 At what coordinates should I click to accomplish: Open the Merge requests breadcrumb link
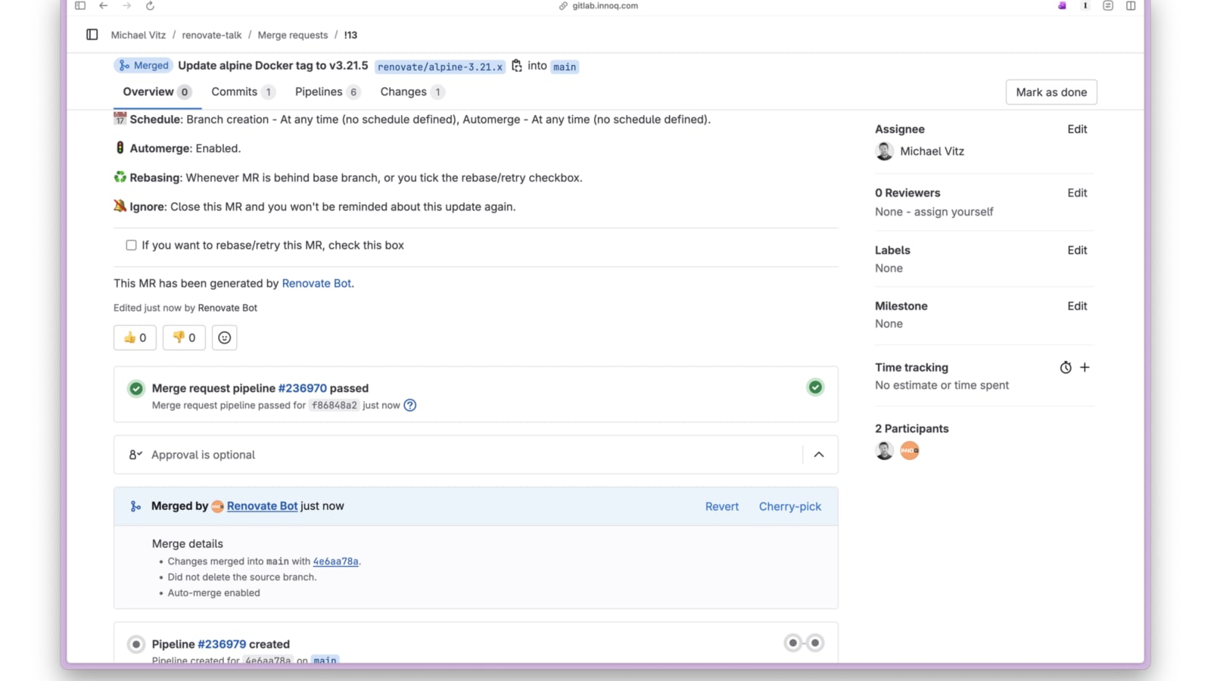click(x=293, y=35)
